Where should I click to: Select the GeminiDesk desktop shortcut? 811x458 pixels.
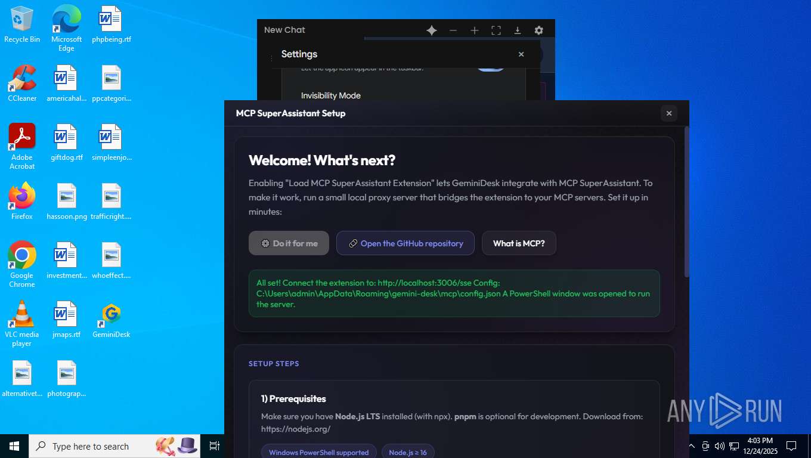112,320
